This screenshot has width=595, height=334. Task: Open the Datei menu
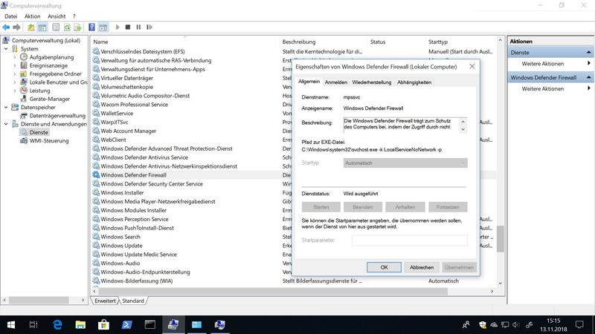coord(10,16)
